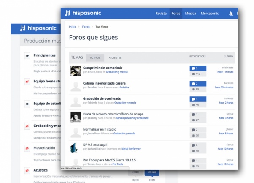Jump to last post hace 2 horas
Viewport: 254px width, 183px height.
(x=226, y=103)
